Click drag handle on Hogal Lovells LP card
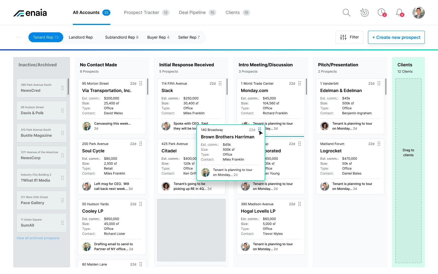438x274 pixels. coord(299,204)
